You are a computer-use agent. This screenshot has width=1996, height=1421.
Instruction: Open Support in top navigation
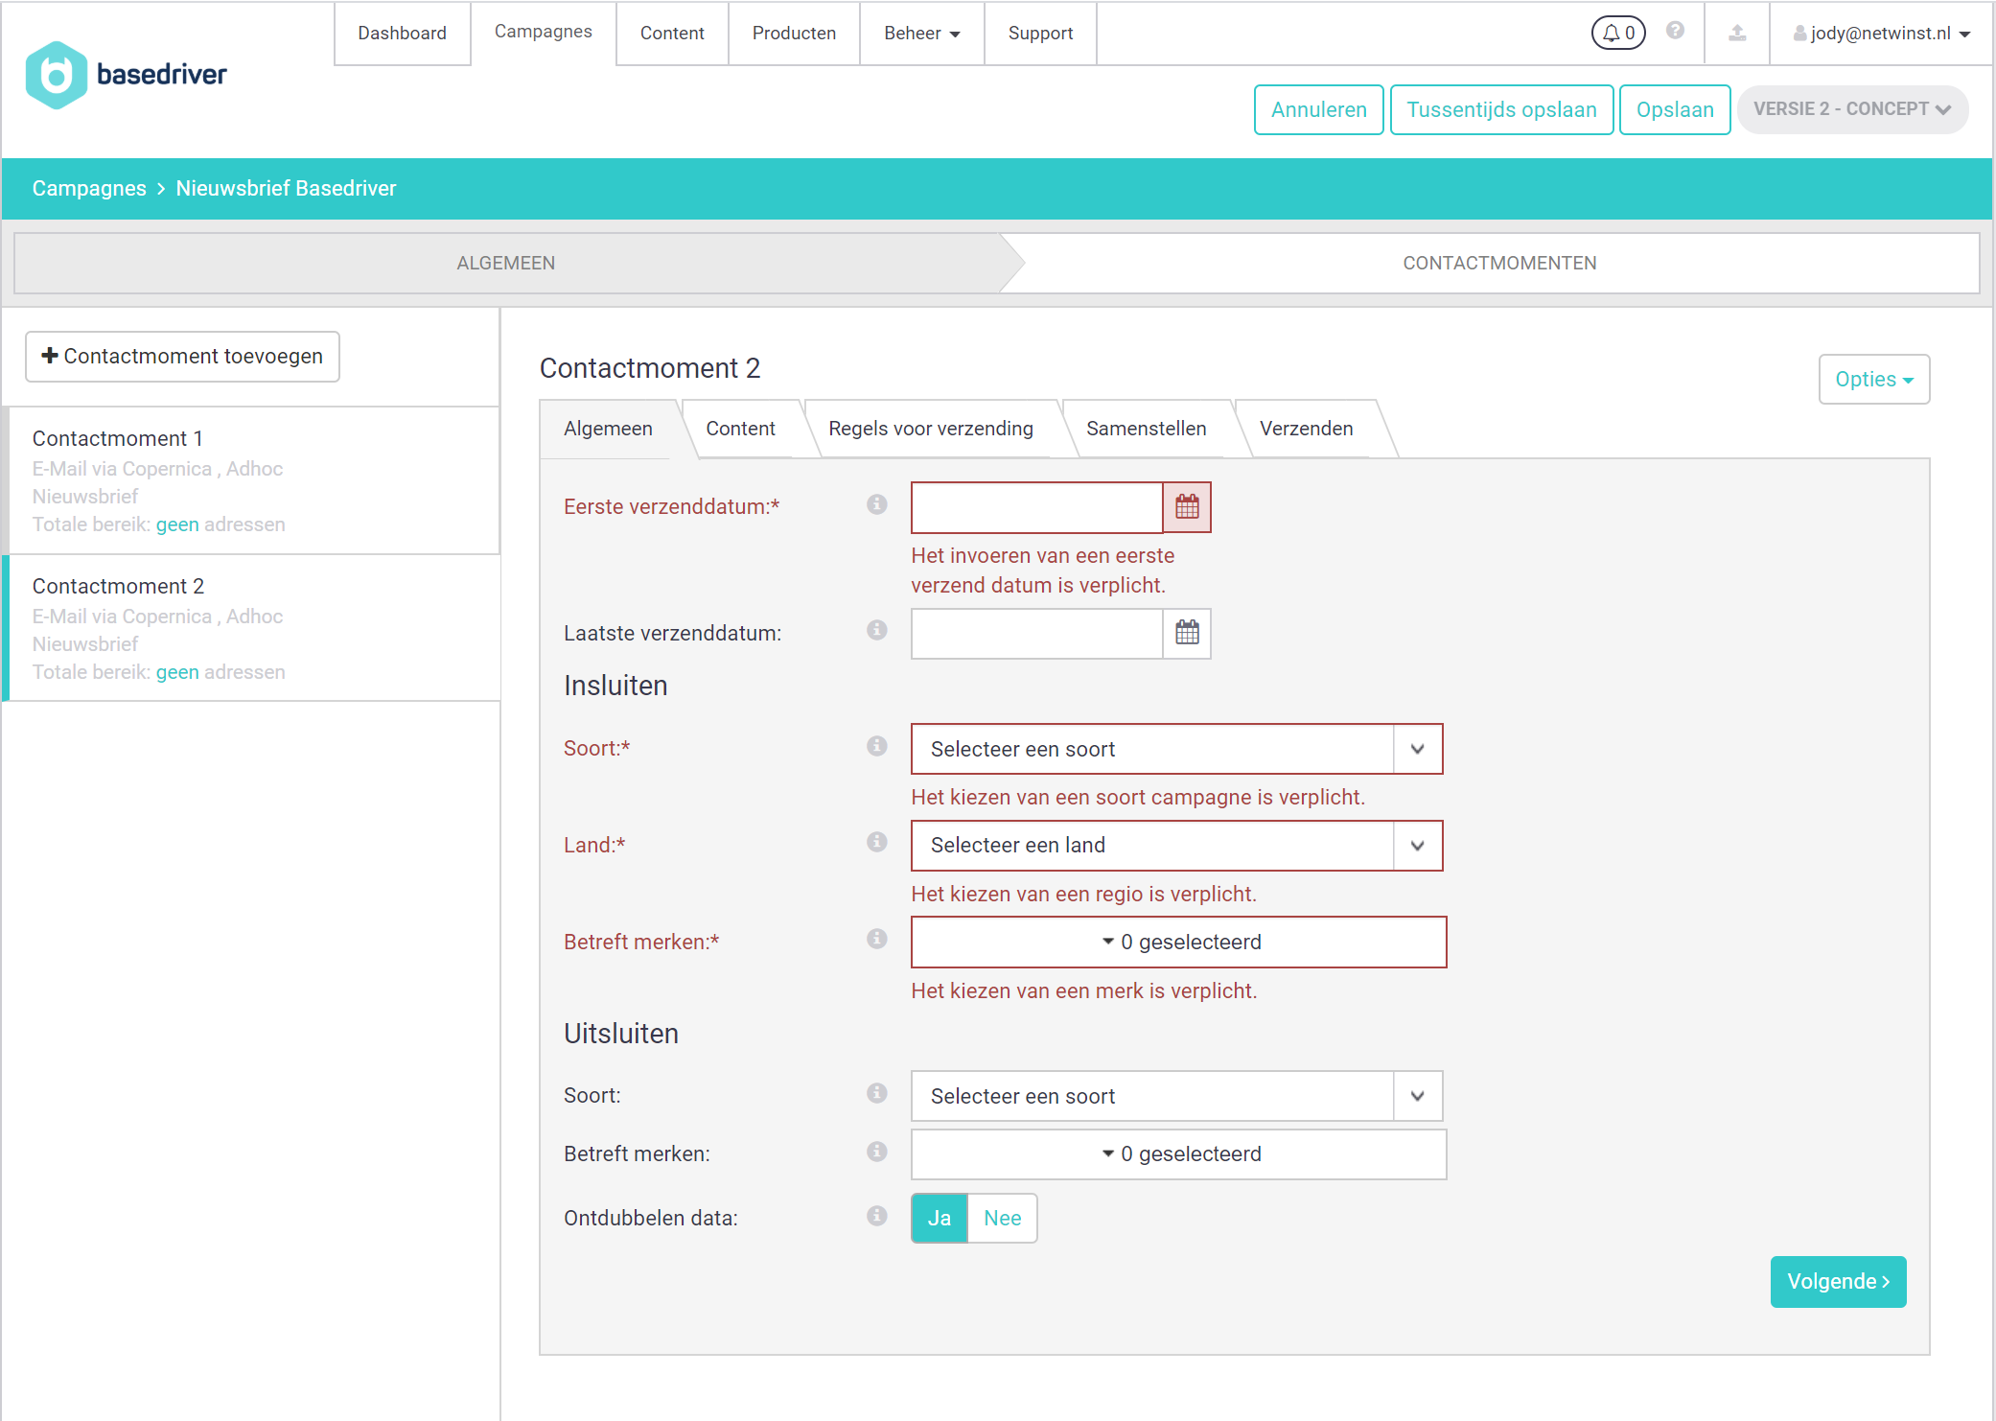tap(1040, 34)
